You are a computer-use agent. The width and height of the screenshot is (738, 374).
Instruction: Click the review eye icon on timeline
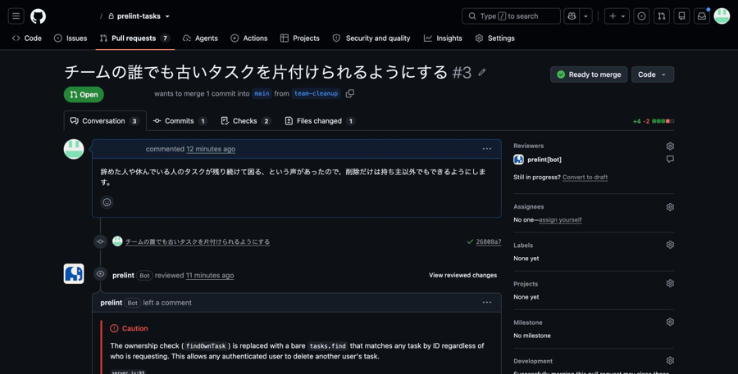(100, 273)
